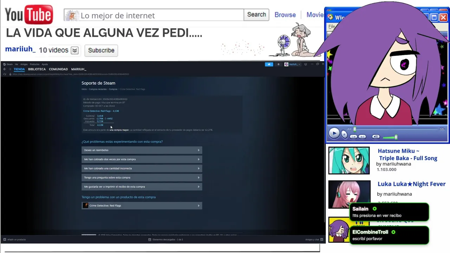Reload the Steam support page
Screen dimensions: 450x253
[x=5, y=74]
